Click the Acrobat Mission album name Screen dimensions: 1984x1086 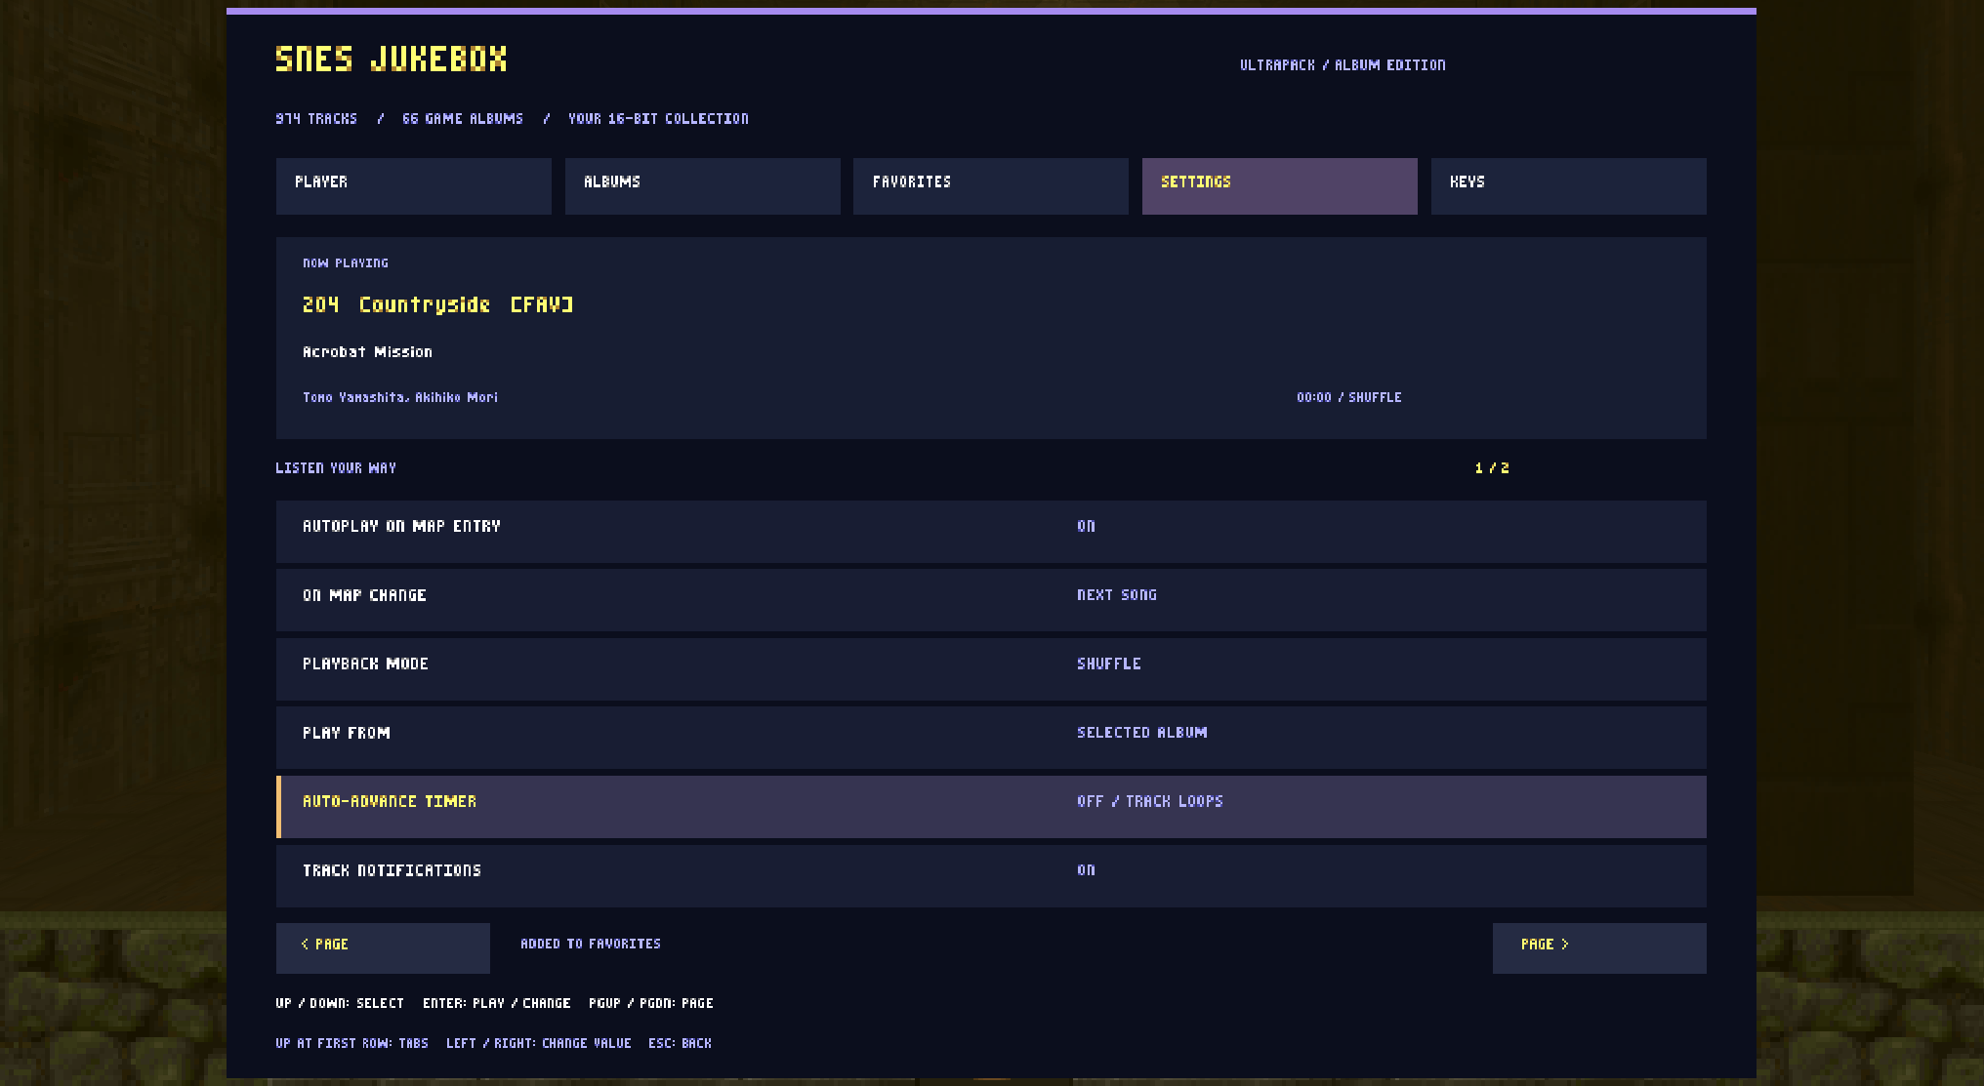[x=367, y=351]
